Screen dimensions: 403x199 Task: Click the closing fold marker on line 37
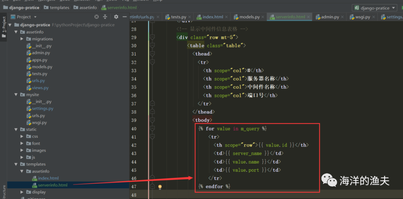[x=152, y=103]
